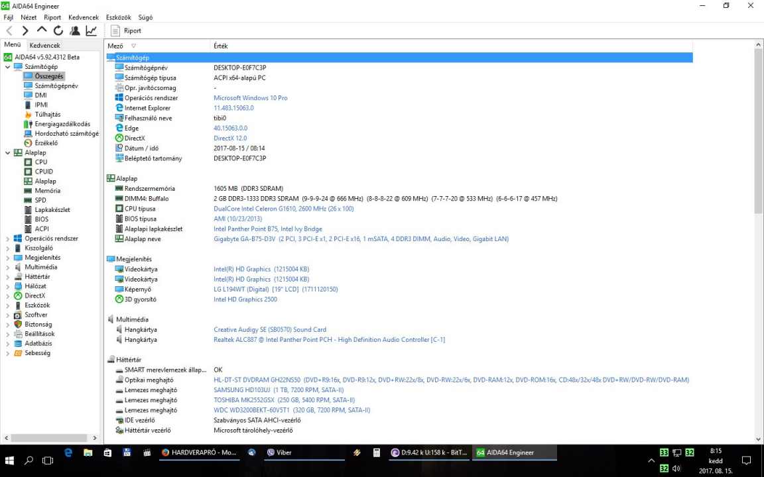Select the Összegzés tree item
This screenshot has width=764, height=477.
[x=48, y=76]
